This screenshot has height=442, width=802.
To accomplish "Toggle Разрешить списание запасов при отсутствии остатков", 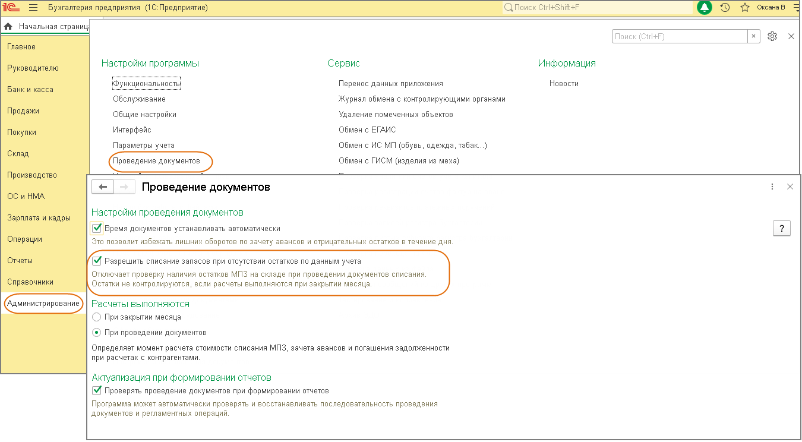I will tap(97, 261).
